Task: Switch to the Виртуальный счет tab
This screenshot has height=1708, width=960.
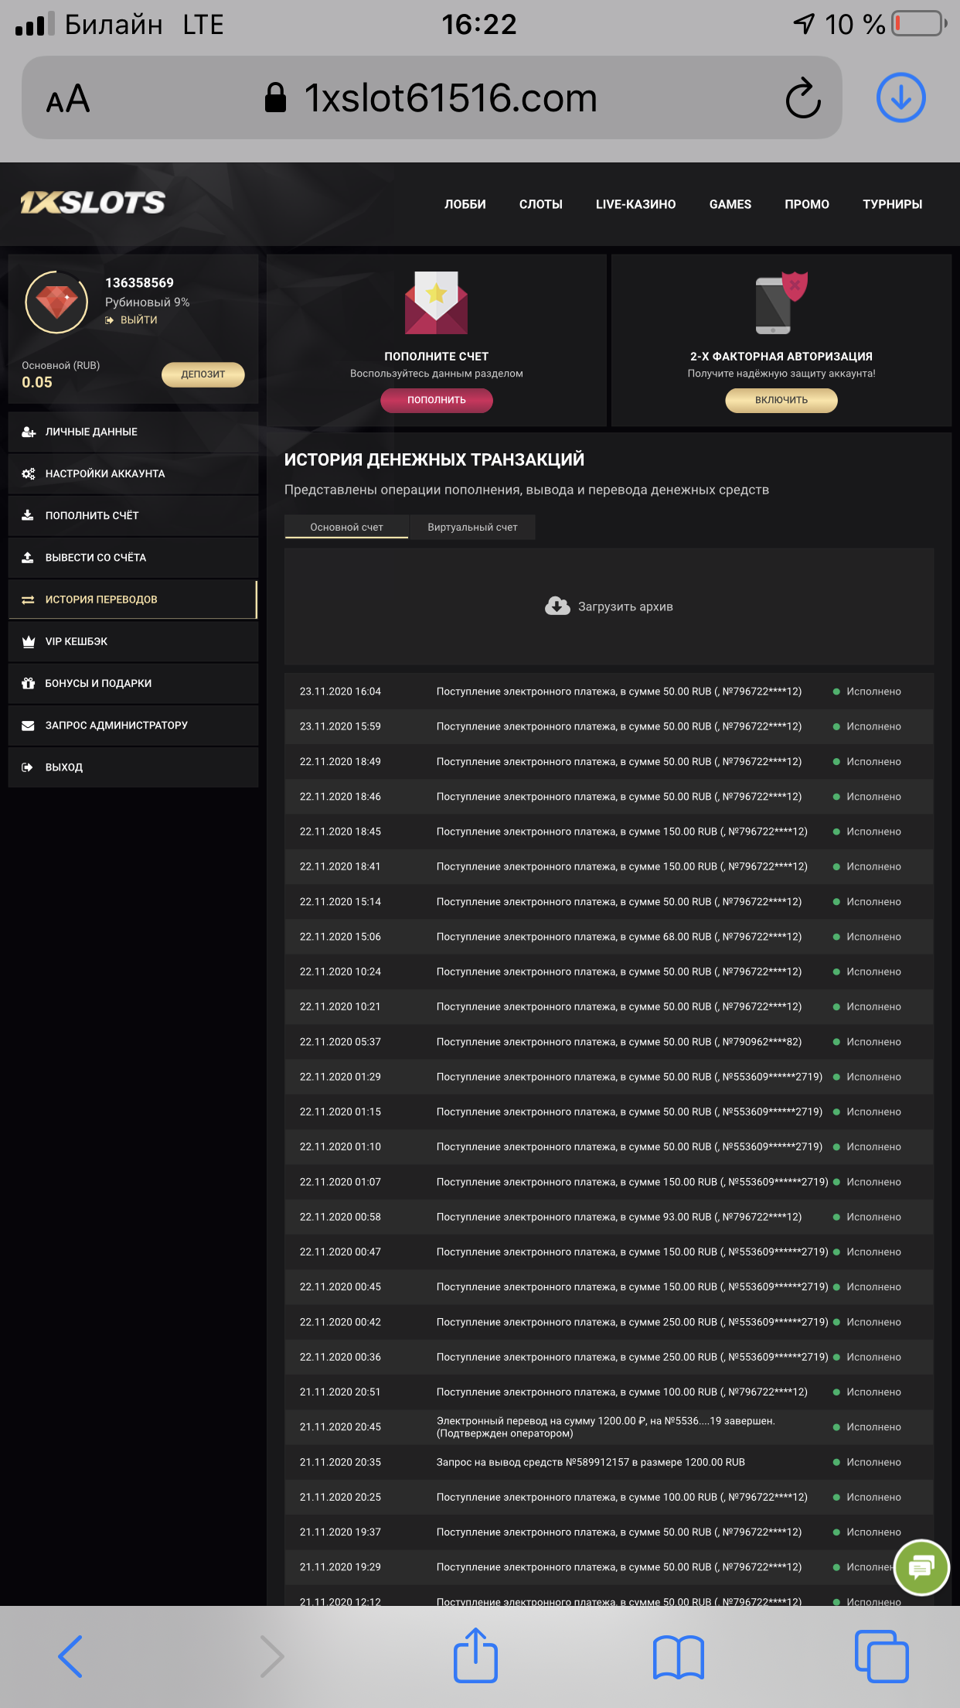Action: (472, 527)
